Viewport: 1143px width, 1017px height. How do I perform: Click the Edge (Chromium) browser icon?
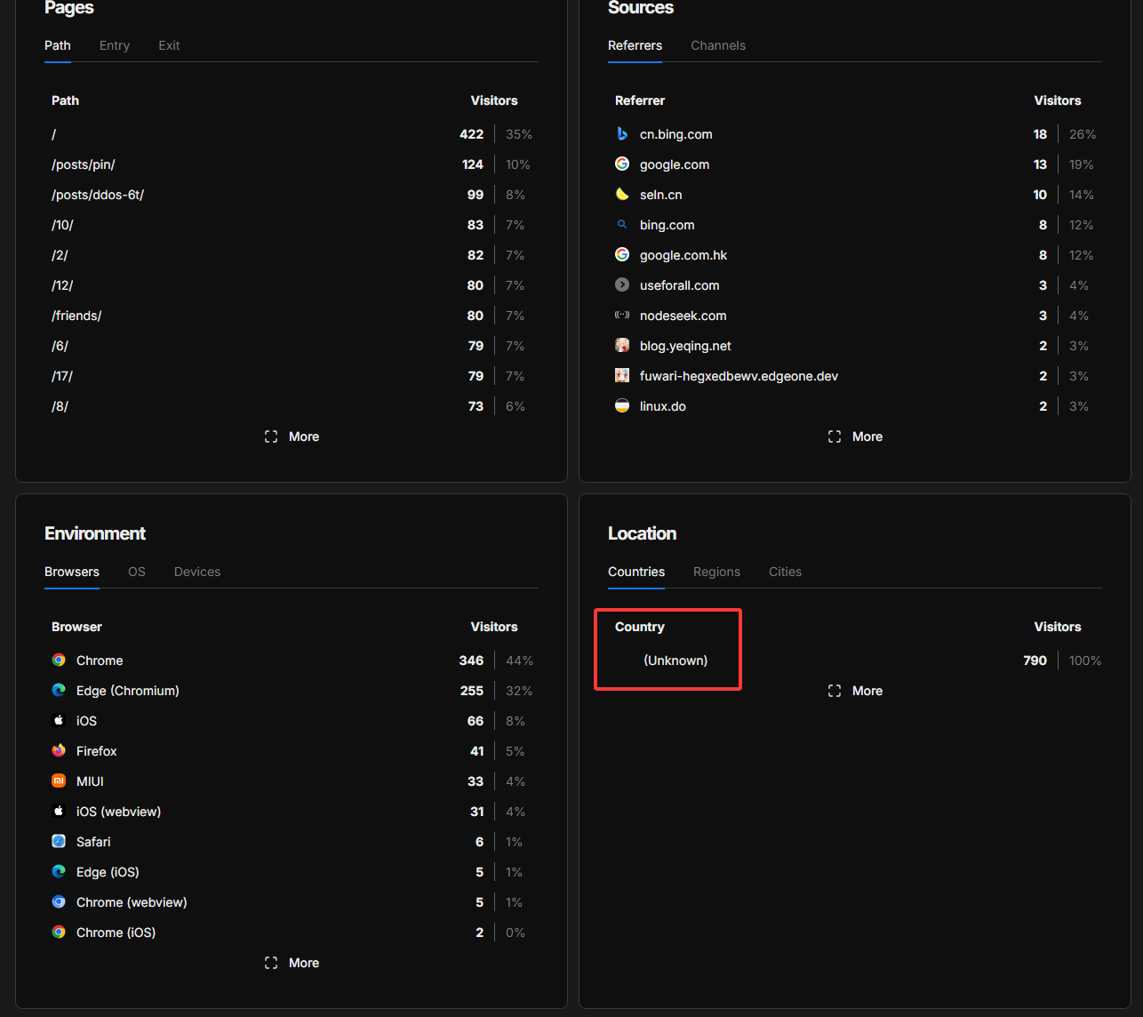(59, 691)
